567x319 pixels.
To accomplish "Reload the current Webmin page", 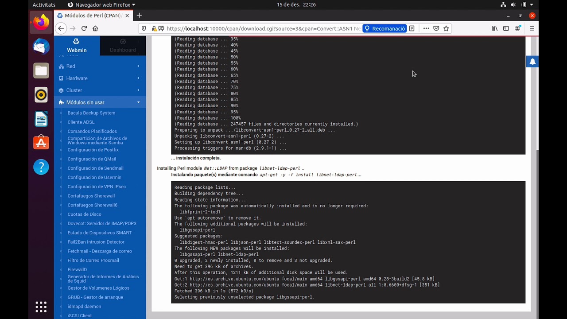I will tap(84, 28).
